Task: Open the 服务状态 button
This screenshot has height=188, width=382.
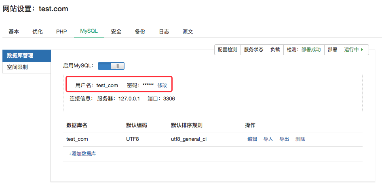Action: [x=253, y=50]
